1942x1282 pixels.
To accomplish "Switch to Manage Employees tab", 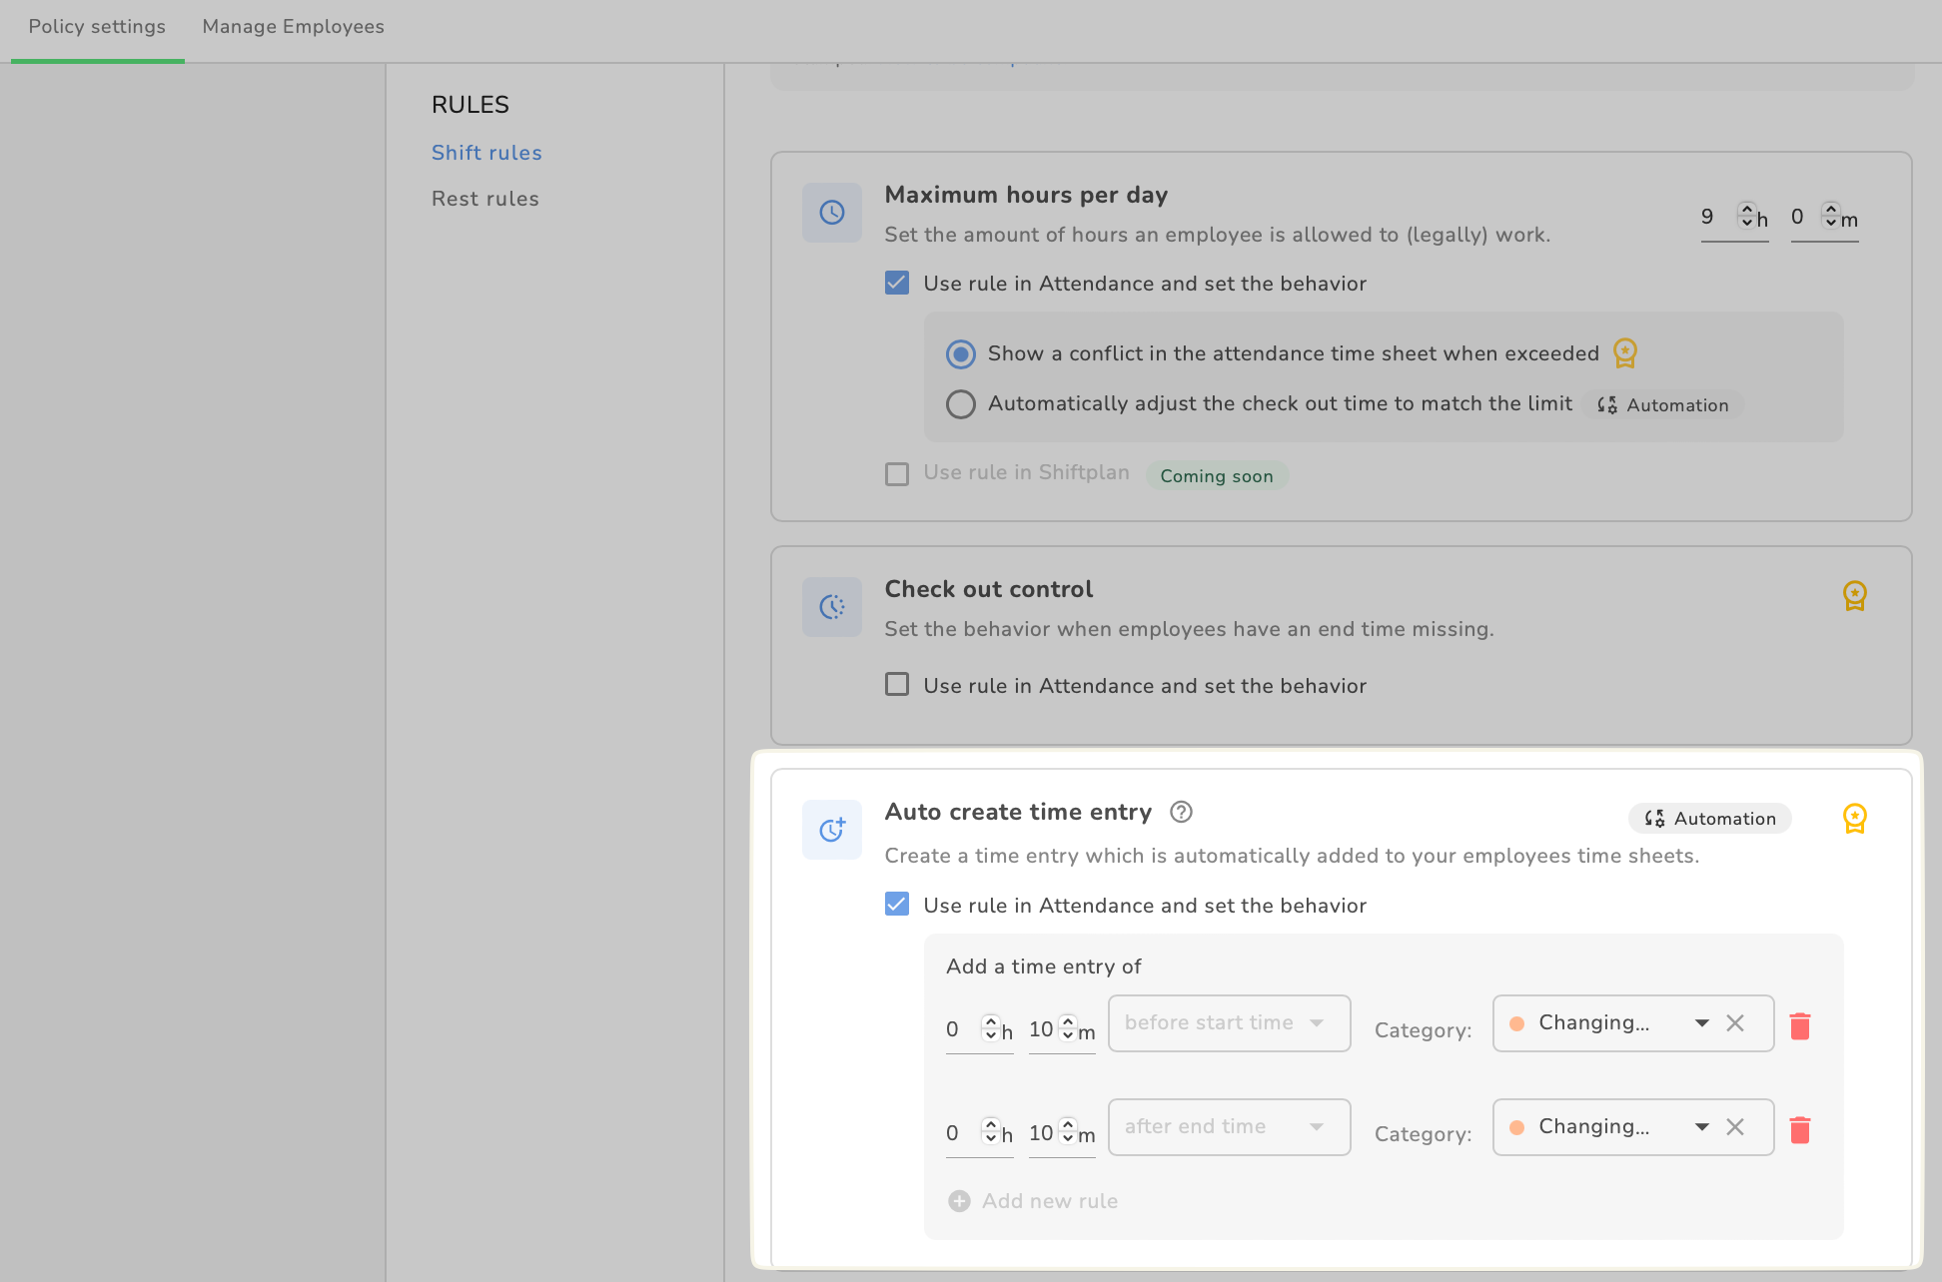I will coord(293,27).
